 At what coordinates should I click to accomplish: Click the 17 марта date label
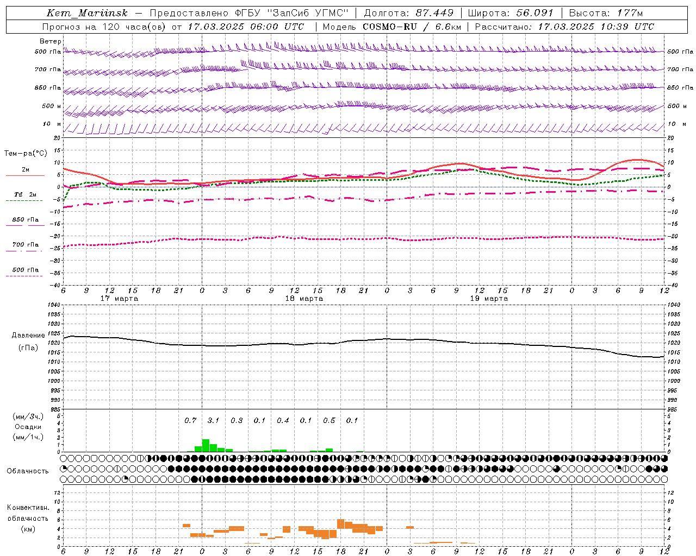[x=120, y=299]
